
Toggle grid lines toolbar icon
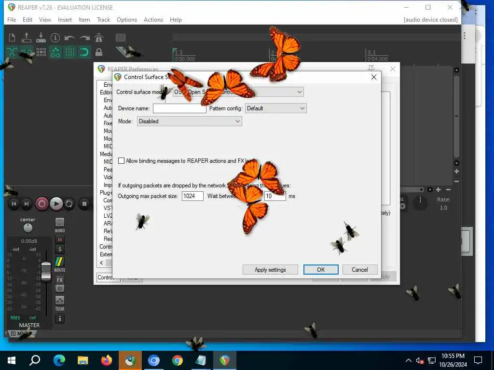(x=69, y=52)
